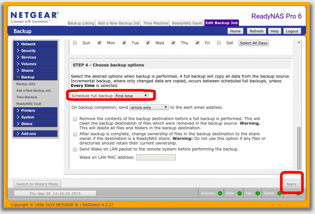Screen dimensions: 315x214
Task: Click the Temp status green indicator
Action: 279,193
